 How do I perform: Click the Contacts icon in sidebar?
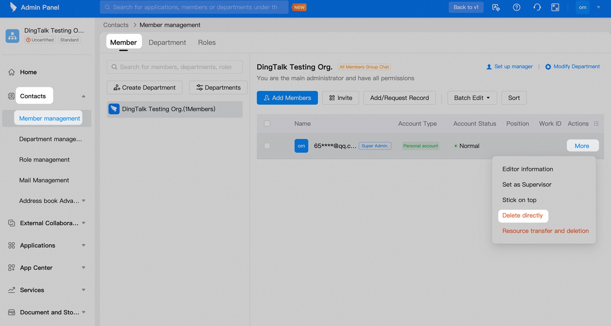pos(12,96)
